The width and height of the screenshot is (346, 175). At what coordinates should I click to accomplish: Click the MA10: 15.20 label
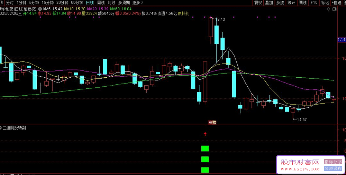75,9
